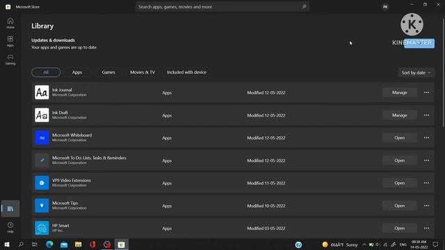Go to Home in the sidebar
Viewport: 445px width, 250px height.
pyautogui.click(x=10, y=23)
